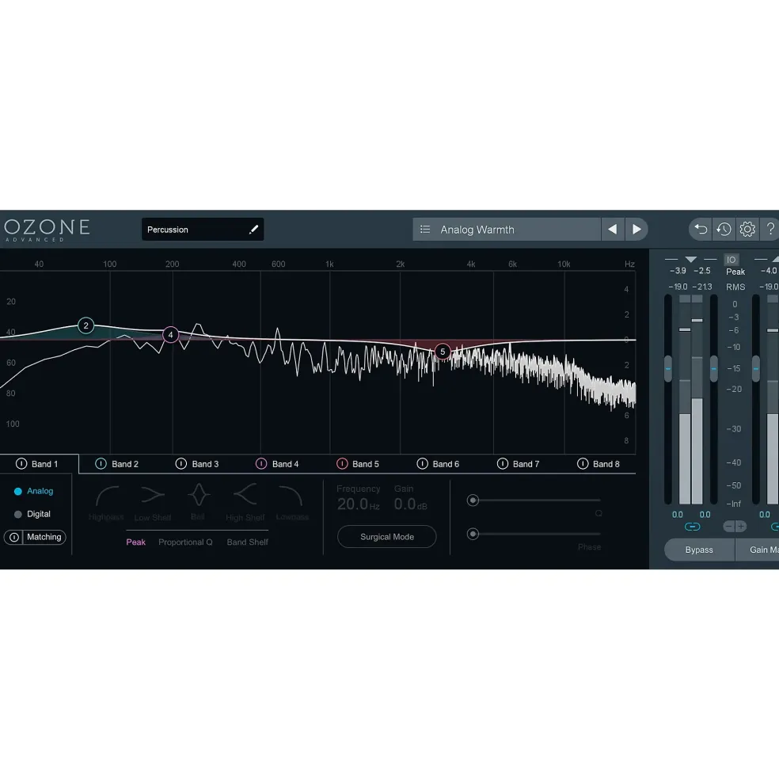Viewport: 779px width, 780px height.
Task: Switch to the Band 2 tab
Action: tap(125, 464)
